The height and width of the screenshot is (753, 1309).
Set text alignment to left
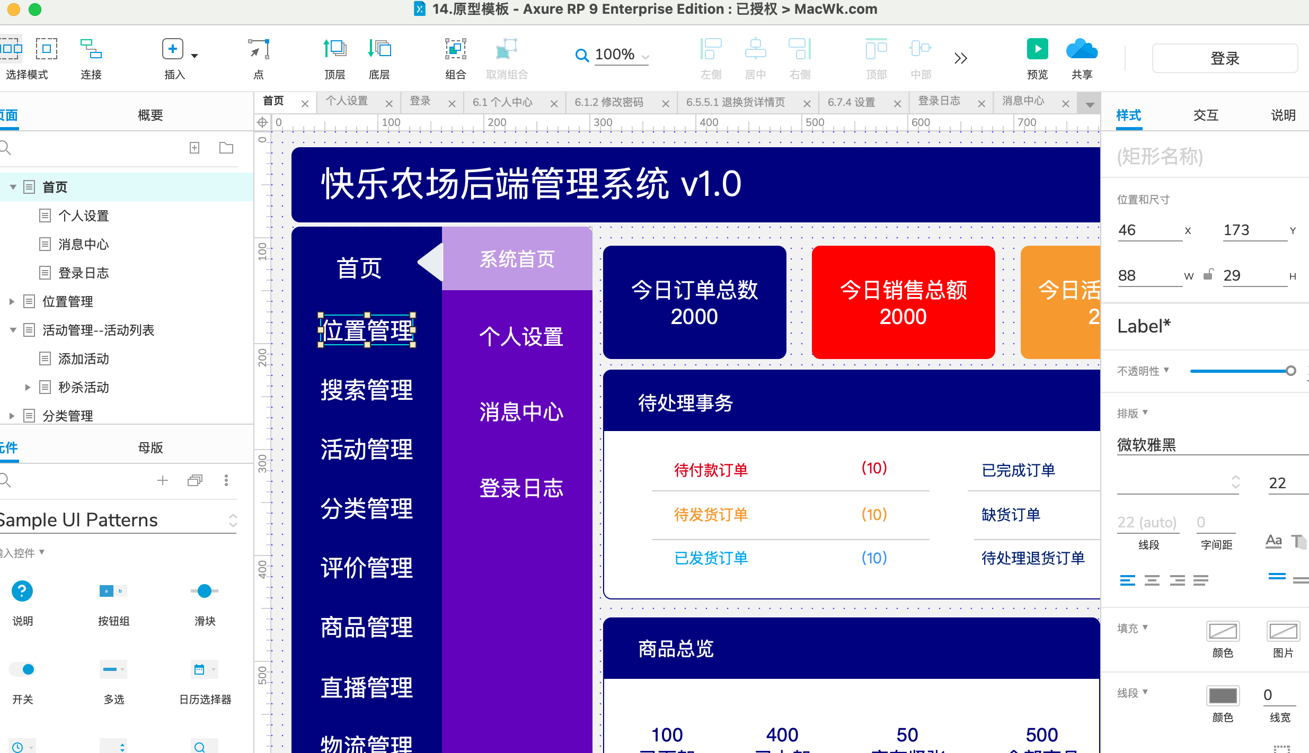click(x=1128, y=580)
